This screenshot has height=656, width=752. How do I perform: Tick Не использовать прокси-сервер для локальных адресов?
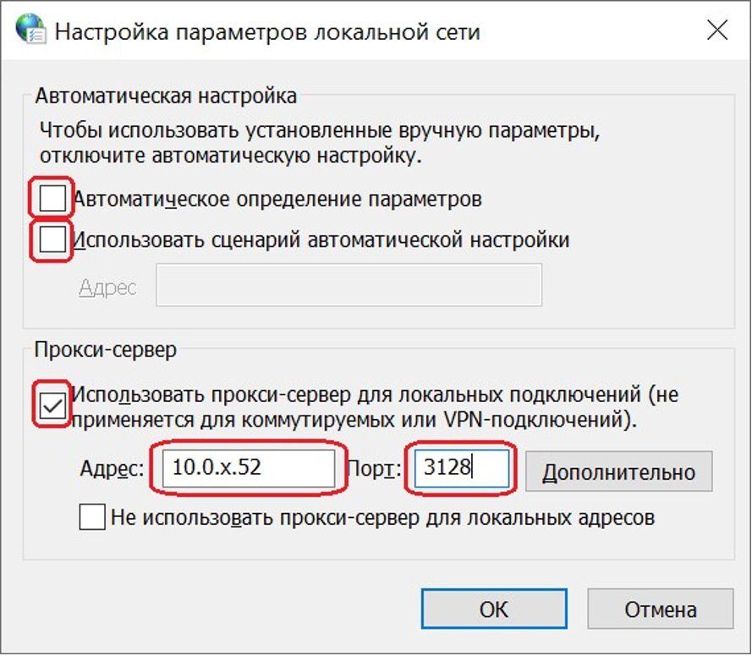tap(92, 516)
